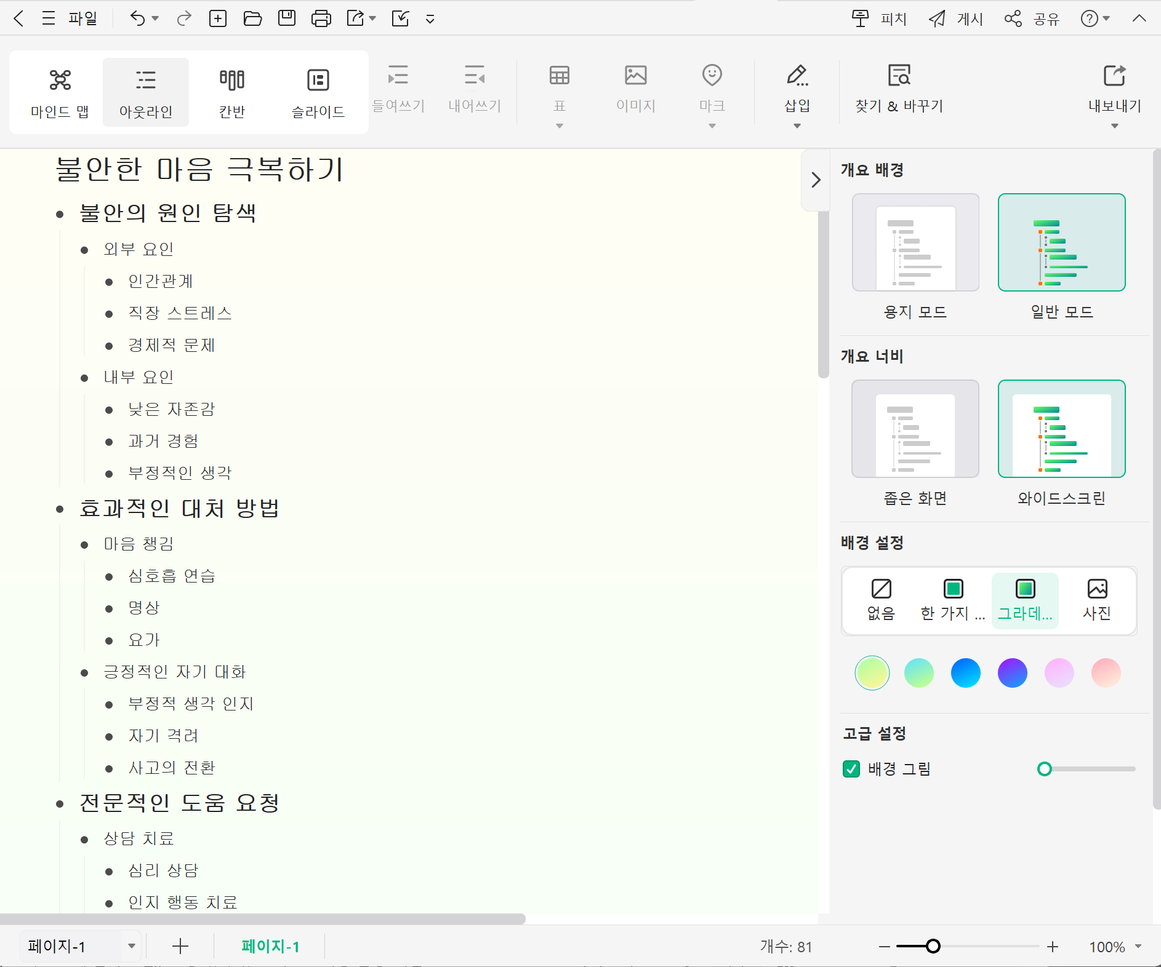Click the 배경 그림 opacity slider
This screenshot has width=1161, height=967.
tap(1087, 769)
